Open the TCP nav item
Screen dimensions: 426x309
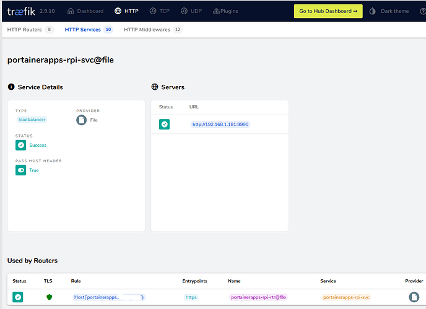point(160,11)
